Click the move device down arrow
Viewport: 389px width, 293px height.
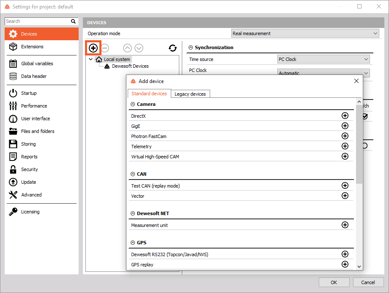139,48
